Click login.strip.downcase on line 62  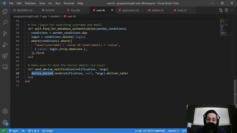click(x=66, y=49)
